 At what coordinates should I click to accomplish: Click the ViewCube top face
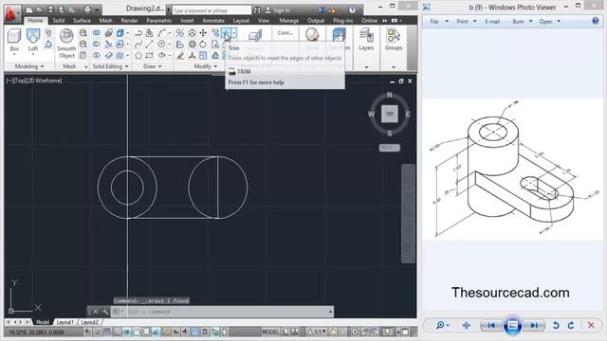[390, 114]
